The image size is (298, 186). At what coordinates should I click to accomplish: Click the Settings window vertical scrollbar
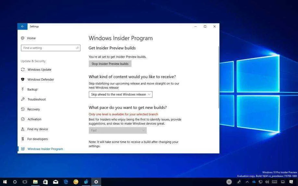click(218, 77)
